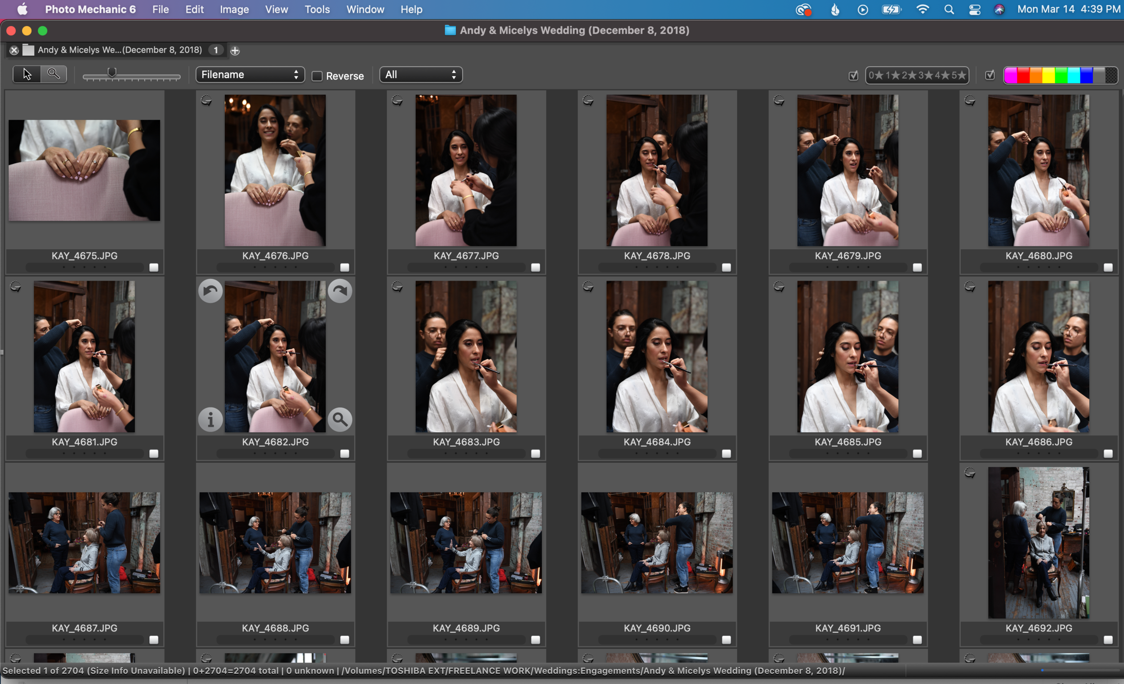1124x684 pixels.
Task: Tag KAY_4675.JPG using its checkbox
Action: (x=154, y=268)
